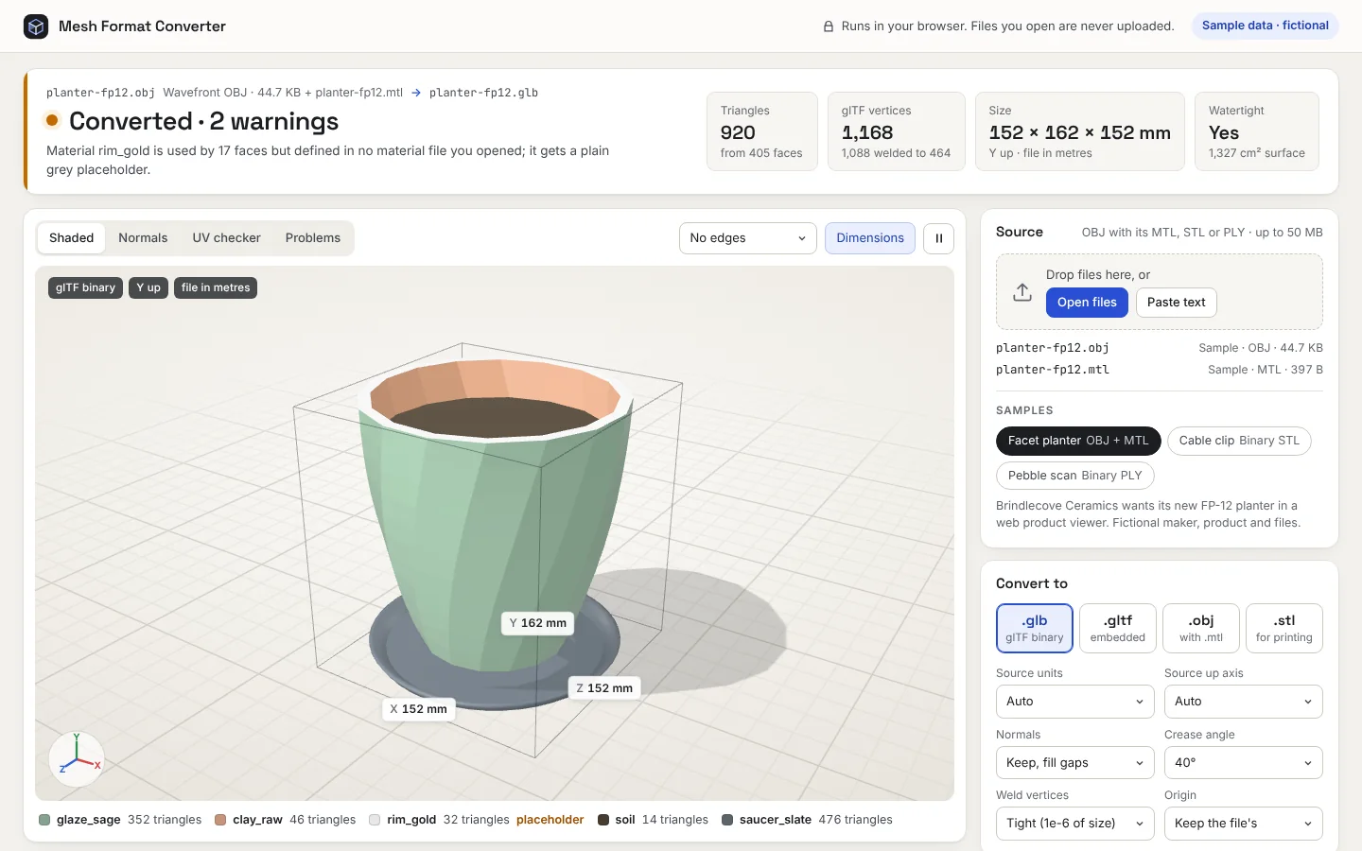Screen dimensions: 1362x851
Task: Click the clay_raw color swatch
Action: point(220,820)
